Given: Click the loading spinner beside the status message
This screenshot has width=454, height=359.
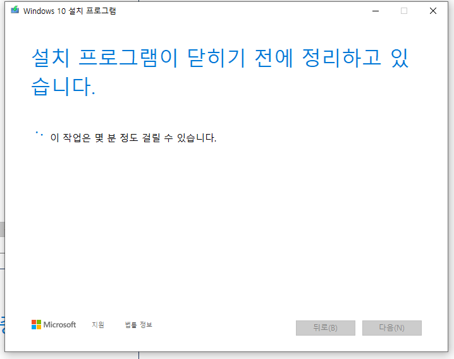Looking at the screenshot, I should point(39,135).
